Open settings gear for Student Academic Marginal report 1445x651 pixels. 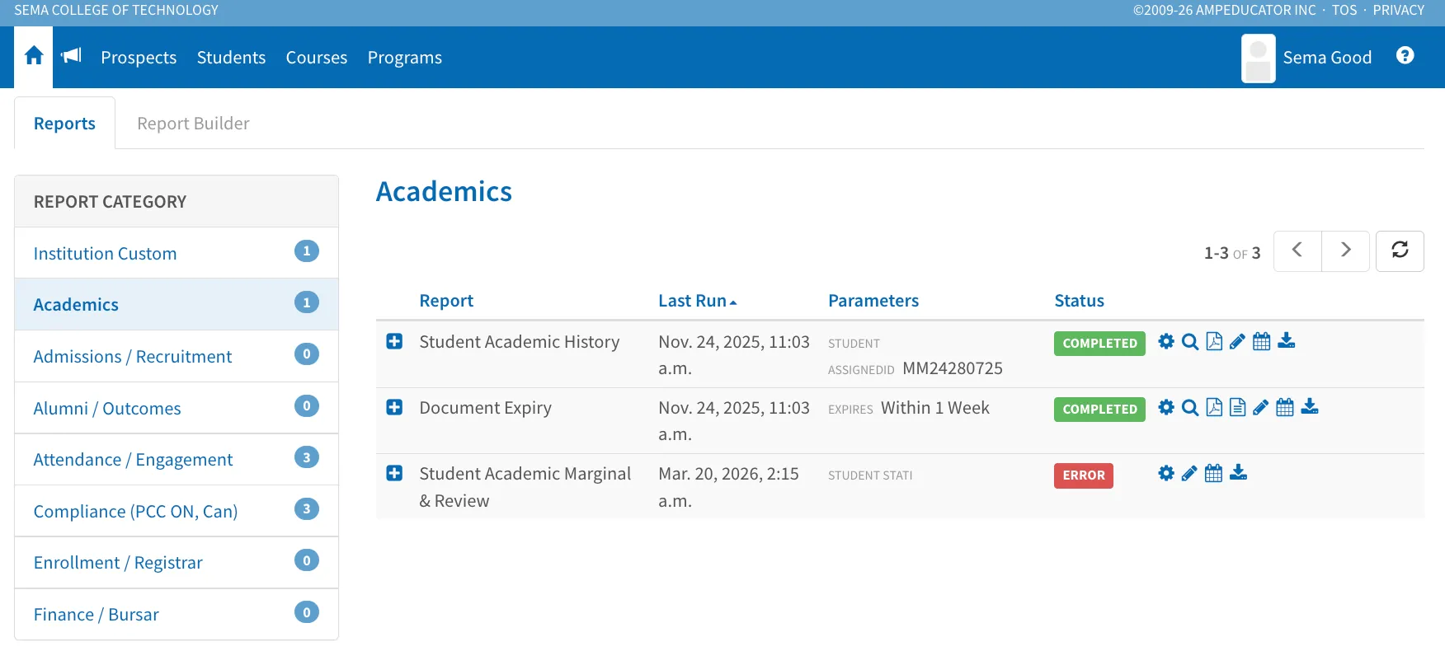(x=1165, y=473)
